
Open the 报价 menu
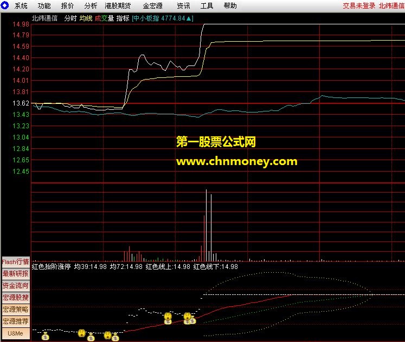pyautogui.click(x=67, y=5)
